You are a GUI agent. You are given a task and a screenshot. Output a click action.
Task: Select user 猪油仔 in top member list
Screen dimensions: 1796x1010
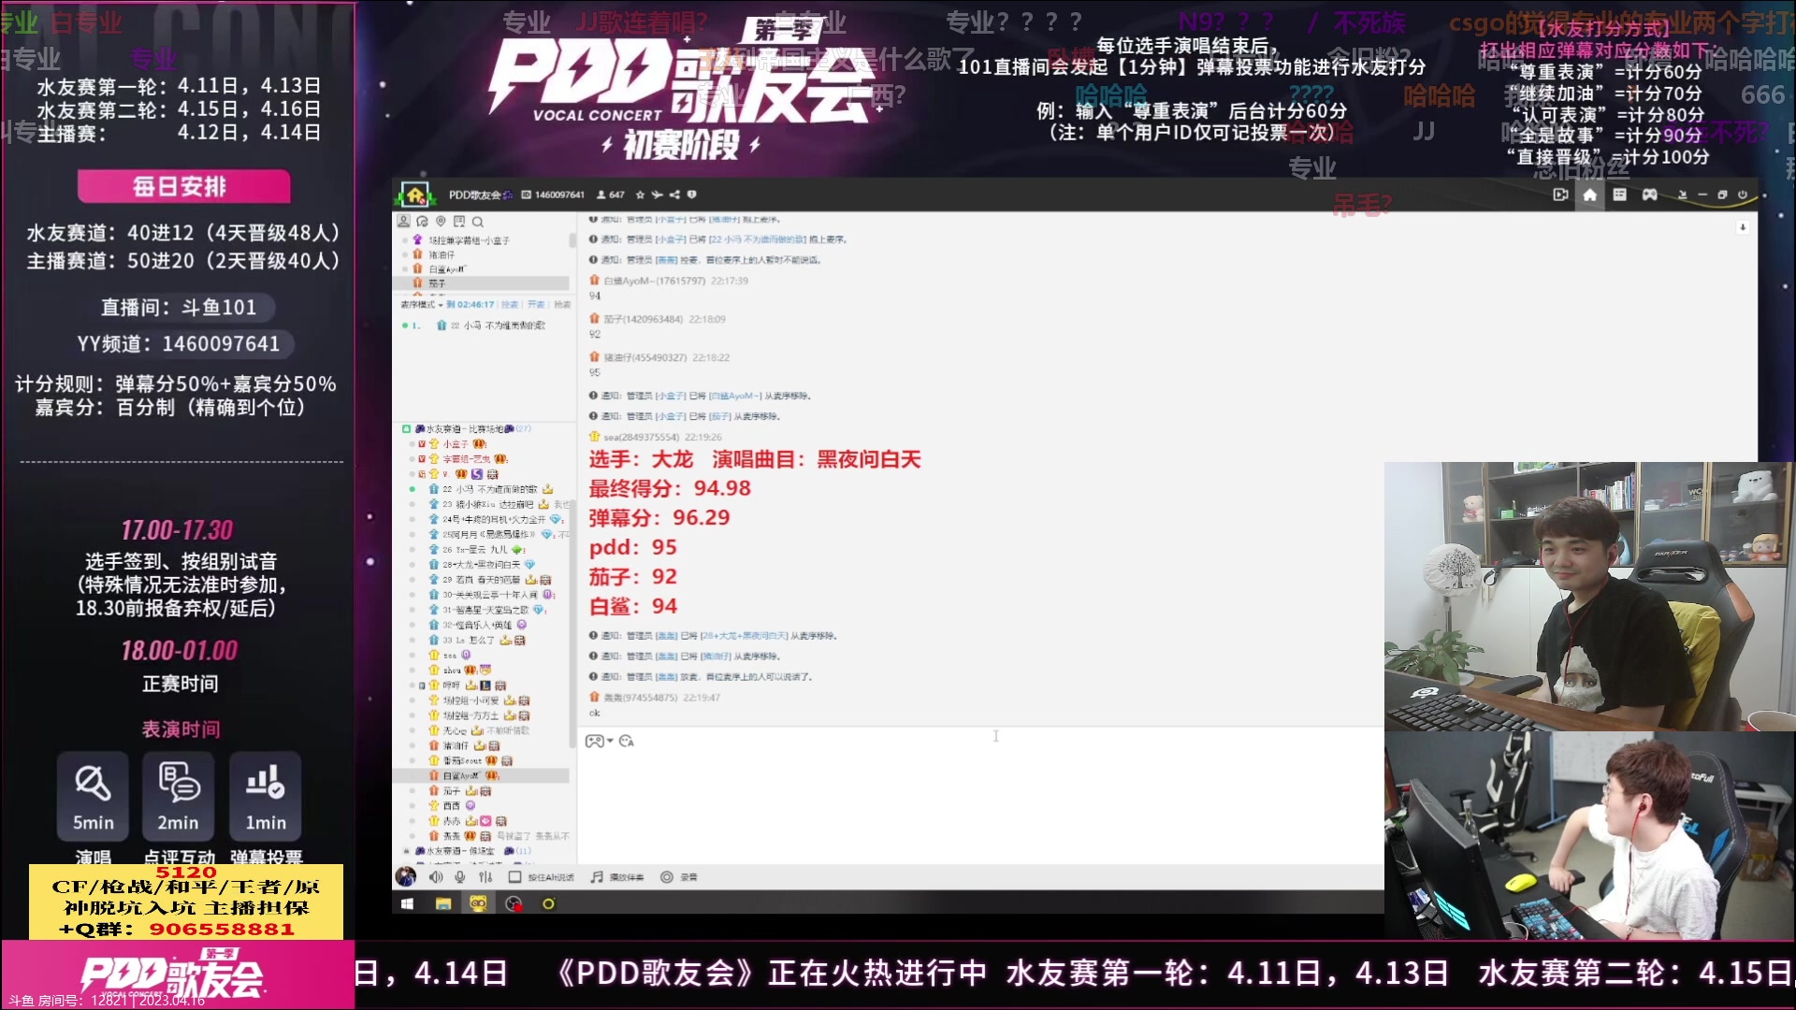pos(442,254)
